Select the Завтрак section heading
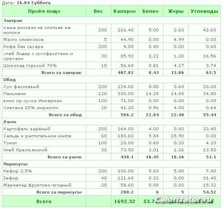 point(13,21)
